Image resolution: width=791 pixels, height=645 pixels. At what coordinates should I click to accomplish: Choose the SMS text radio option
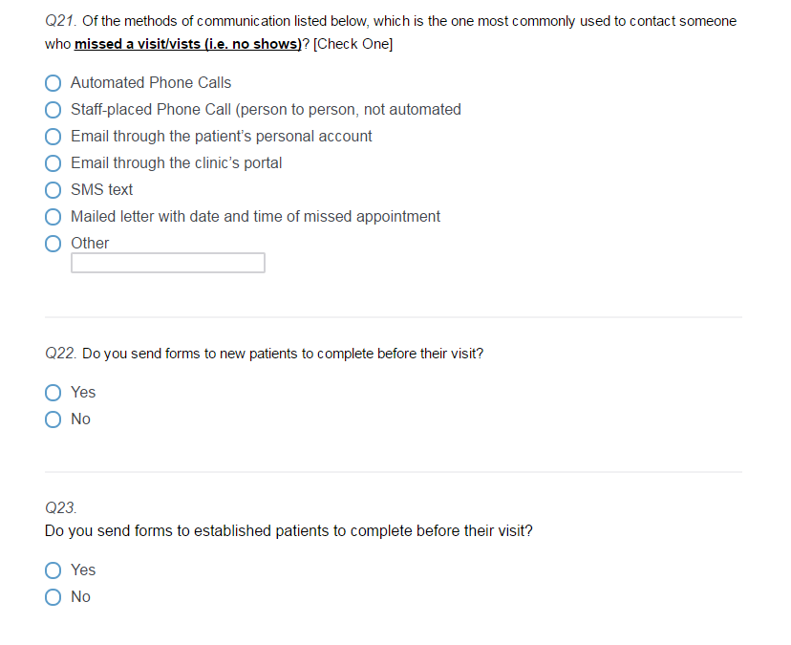point(53,190)
